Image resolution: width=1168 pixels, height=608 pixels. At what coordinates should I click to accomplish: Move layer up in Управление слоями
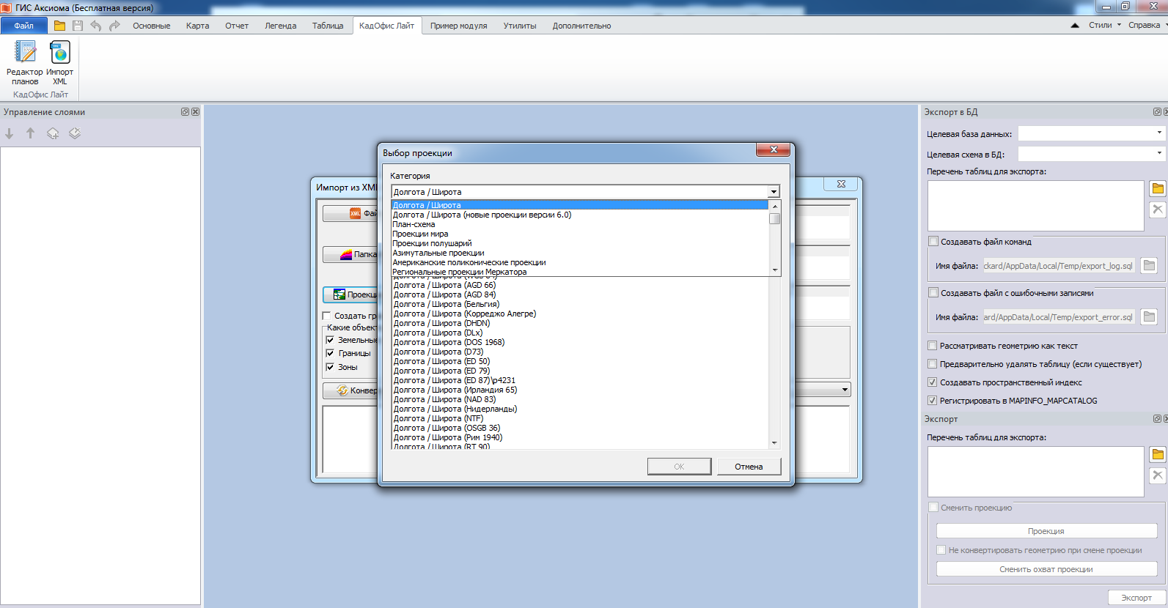click(30, 133)
